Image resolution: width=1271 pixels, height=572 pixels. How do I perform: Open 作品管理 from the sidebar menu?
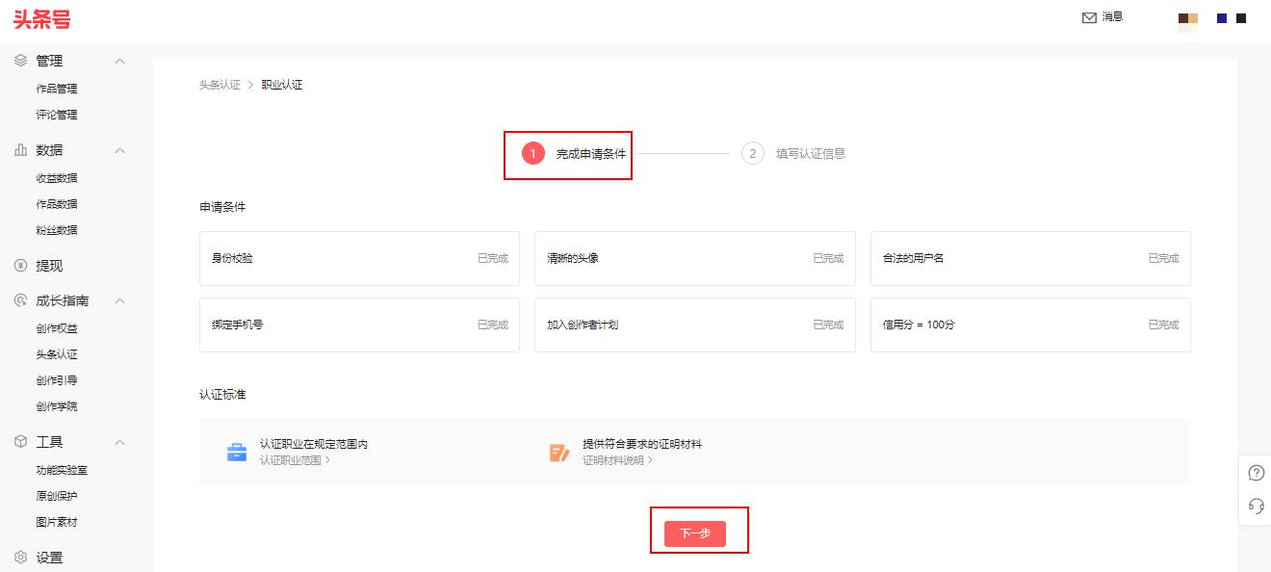54,88
